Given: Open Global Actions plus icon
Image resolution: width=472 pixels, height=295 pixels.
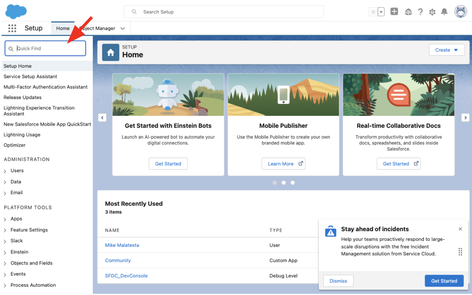Looking at the screenshot, I should [394, 12].
